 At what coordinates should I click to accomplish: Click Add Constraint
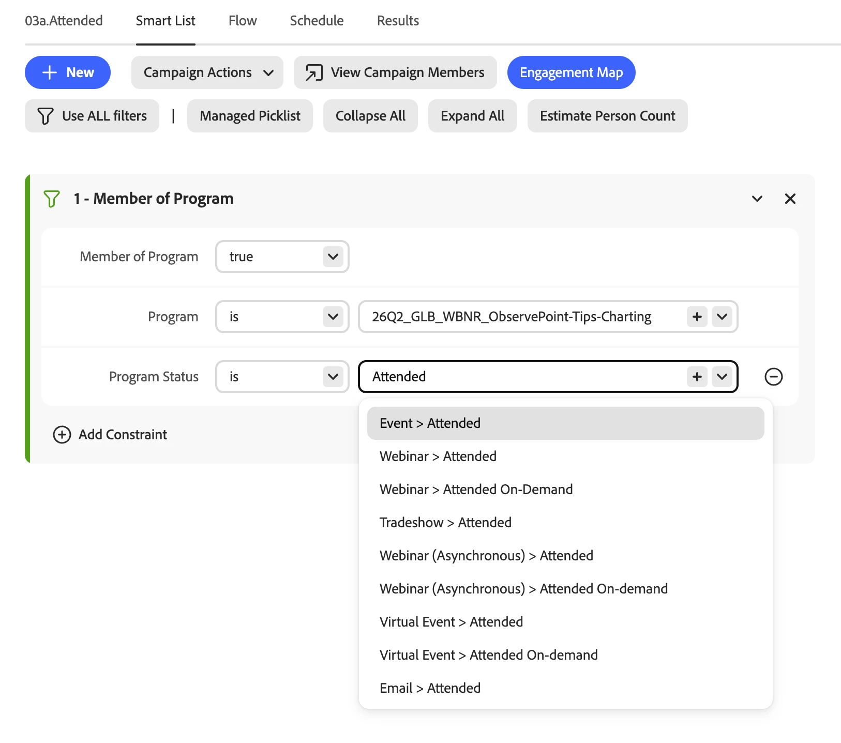tap(110, 435)
